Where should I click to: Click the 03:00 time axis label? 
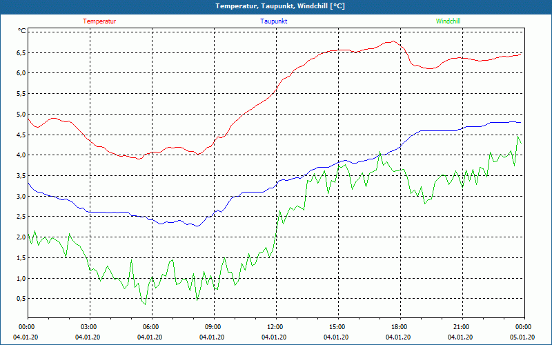[90, 327]
